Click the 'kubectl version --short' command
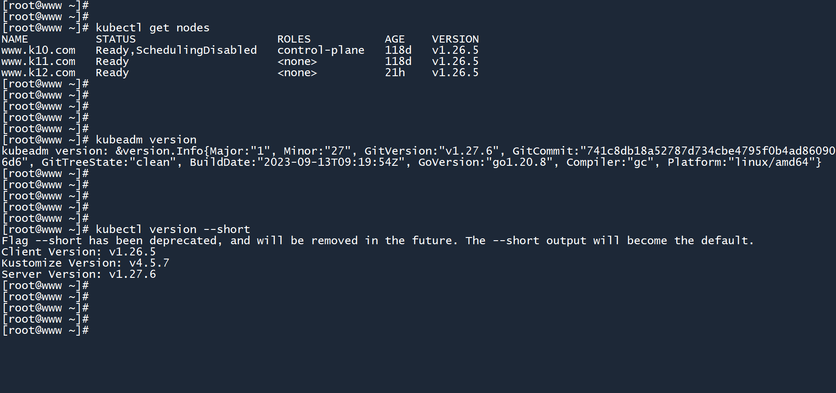This screenshot has width=836, height=393. 173,229
